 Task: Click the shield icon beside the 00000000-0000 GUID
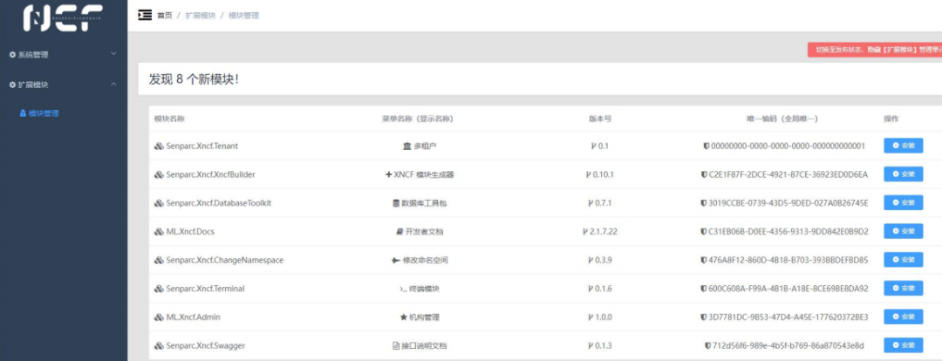[706, 146]
